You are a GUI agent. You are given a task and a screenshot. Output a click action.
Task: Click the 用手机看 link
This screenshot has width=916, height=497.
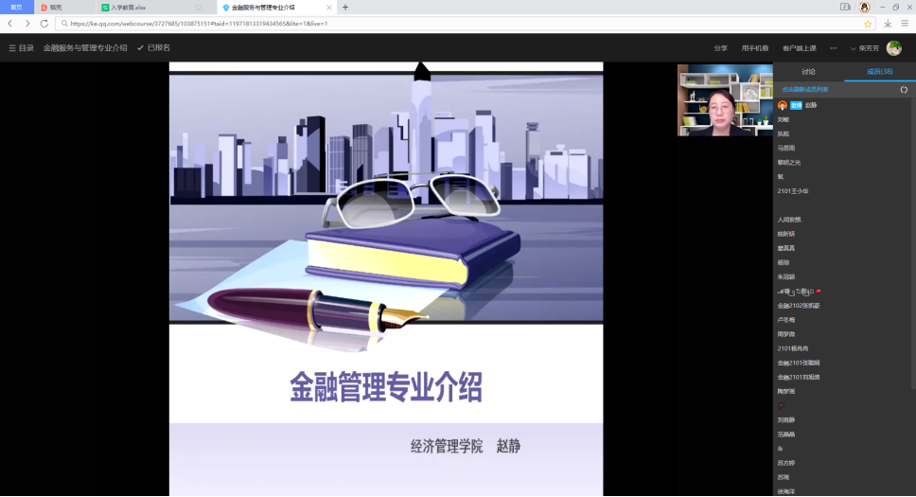pos(754,48)
